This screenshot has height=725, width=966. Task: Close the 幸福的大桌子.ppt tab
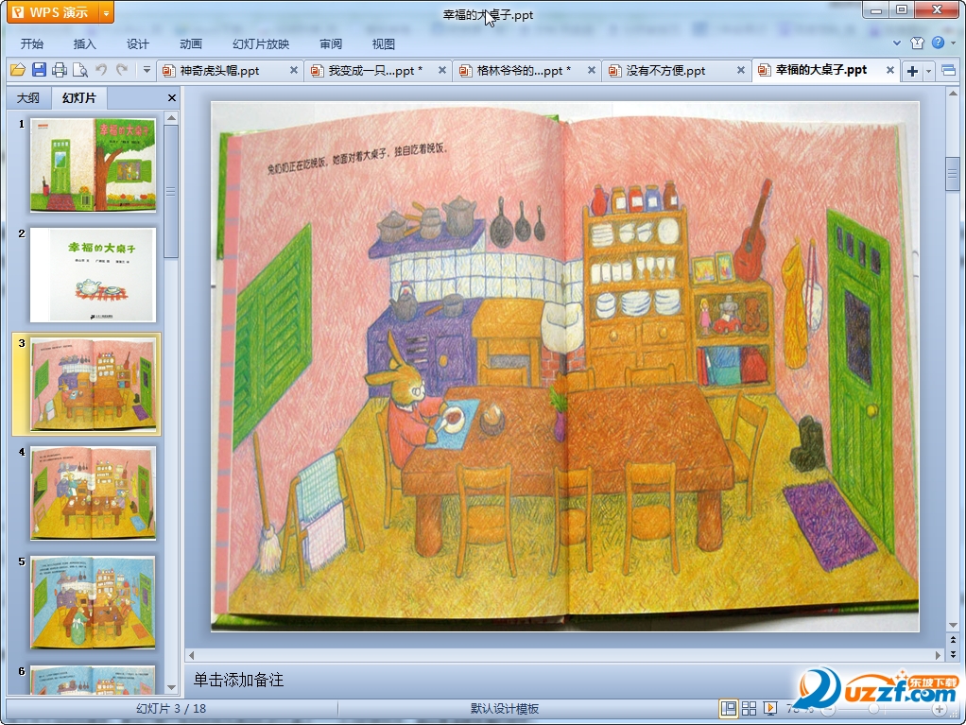(x=889, y=70)
